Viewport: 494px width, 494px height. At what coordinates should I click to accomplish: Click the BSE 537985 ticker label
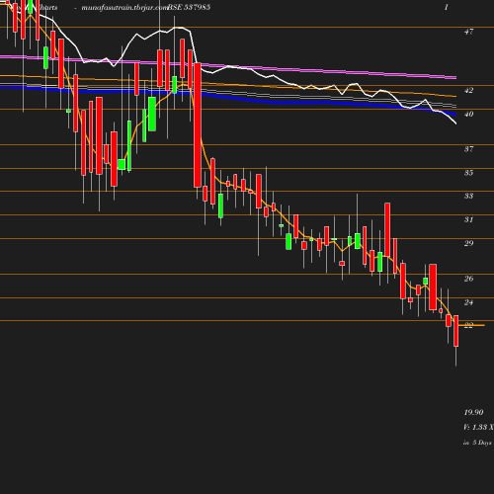tap(189, 7)
